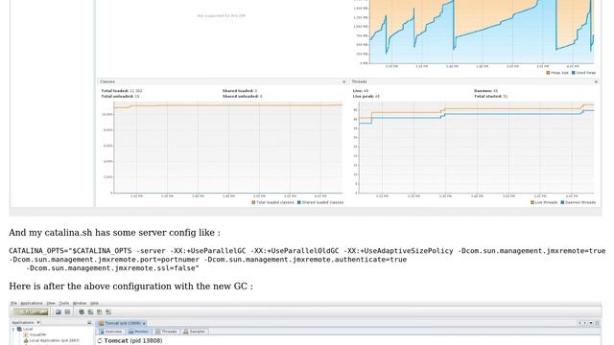
Task: Click the Tomcat (pid 13808) heading
Action: 133,341
